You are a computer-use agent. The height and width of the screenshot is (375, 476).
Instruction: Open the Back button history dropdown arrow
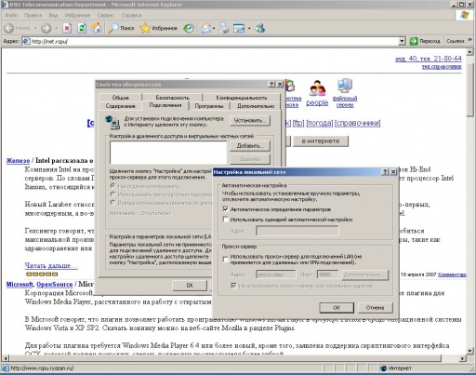click(35, 28)
